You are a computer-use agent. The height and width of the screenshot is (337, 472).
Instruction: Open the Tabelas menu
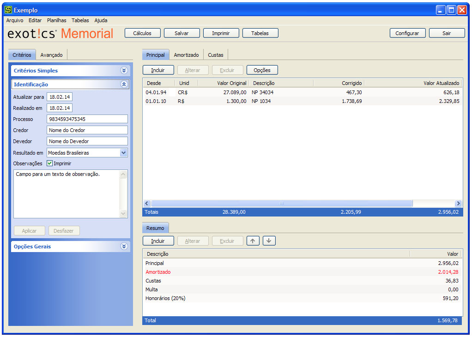point(80,20)
